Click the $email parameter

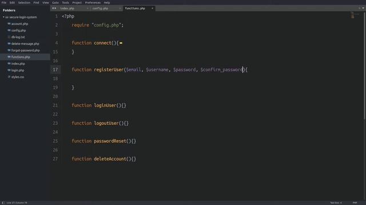[x=133, y=69]
